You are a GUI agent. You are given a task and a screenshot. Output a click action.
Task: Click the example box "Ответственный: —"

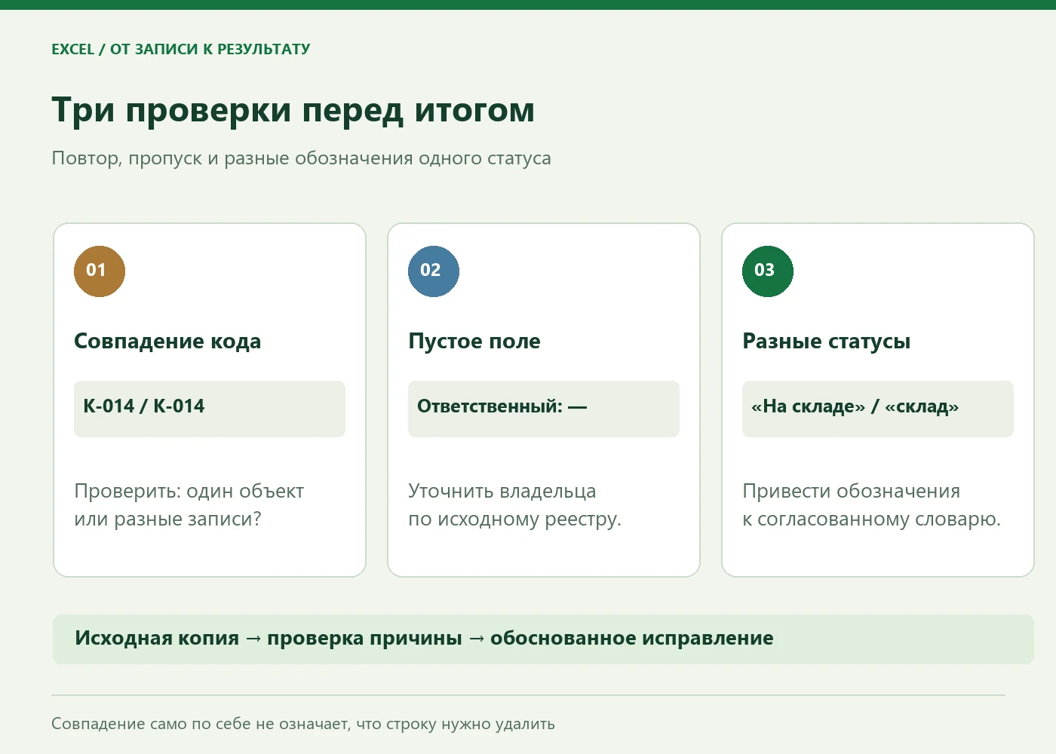coord(544,409)
